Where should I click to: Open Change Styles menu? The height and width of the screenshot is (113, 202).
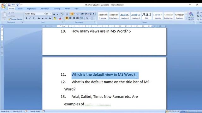[x=191, y=16]
